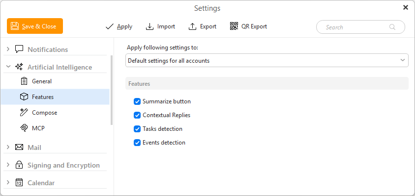
Task: Click the QR code icon
Action: (x=234, y=26)
